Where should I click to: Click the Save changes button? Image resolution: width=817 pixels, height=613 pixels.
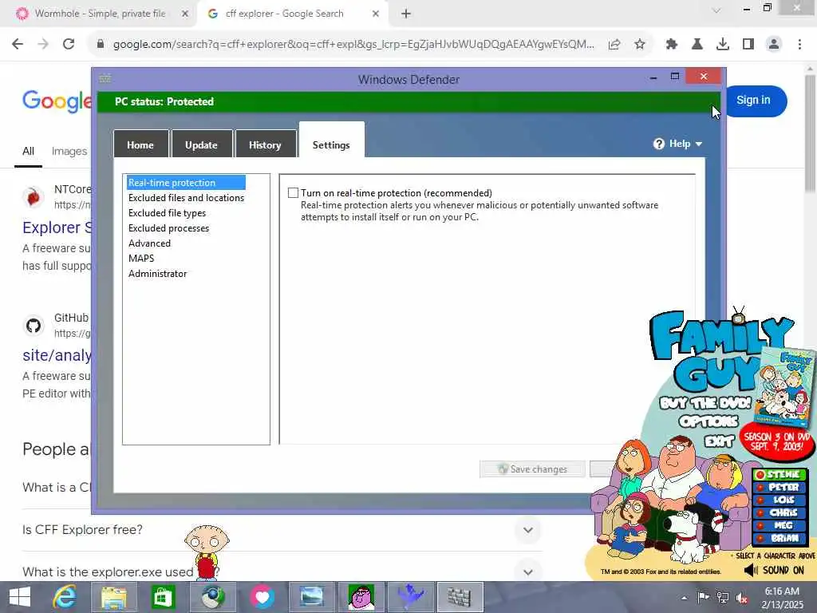pyautogui.click(x=532, y=469)
